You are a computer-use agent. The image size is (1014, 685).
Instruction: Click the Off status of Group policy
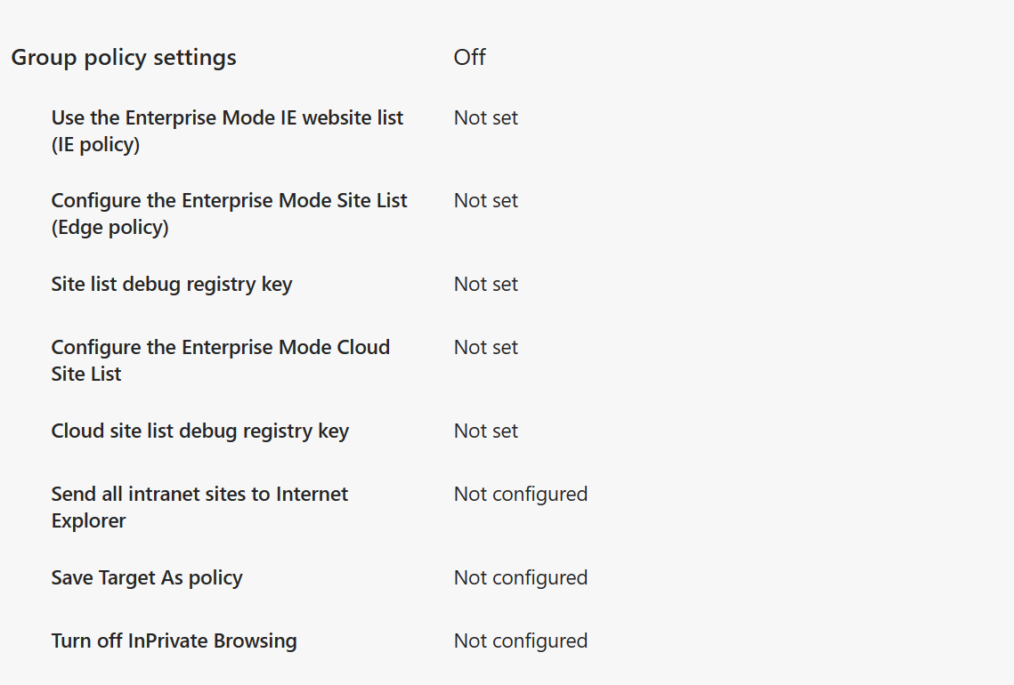click(469, 57)
